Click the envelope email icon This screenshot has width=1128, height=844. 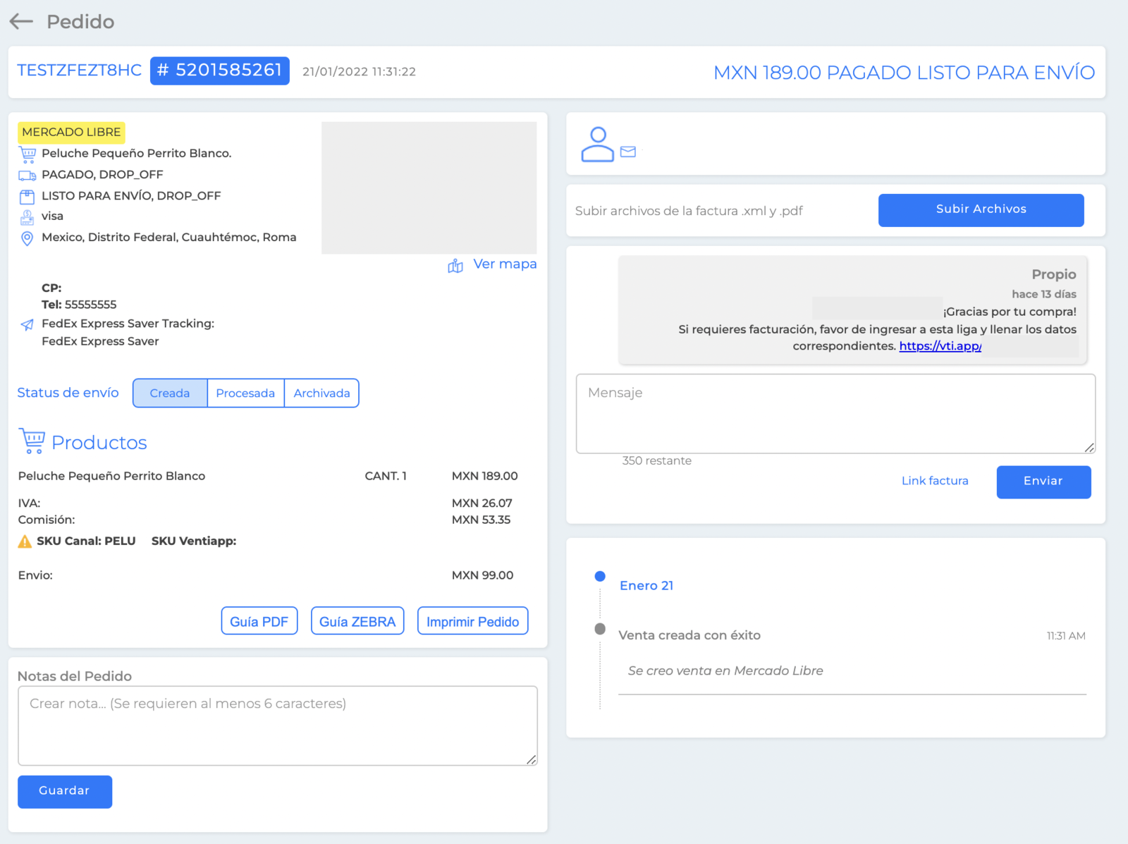click(x=628, y=152)
